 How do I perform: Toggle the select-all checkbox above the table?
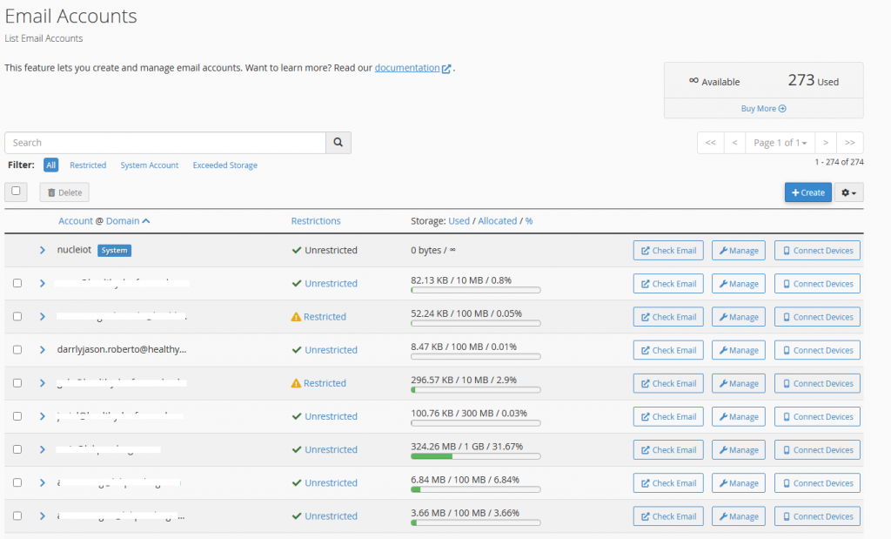point(17,192)
